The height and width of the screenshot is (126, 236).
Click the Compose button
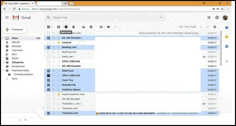pyautogui.click(x=14, y=30)
